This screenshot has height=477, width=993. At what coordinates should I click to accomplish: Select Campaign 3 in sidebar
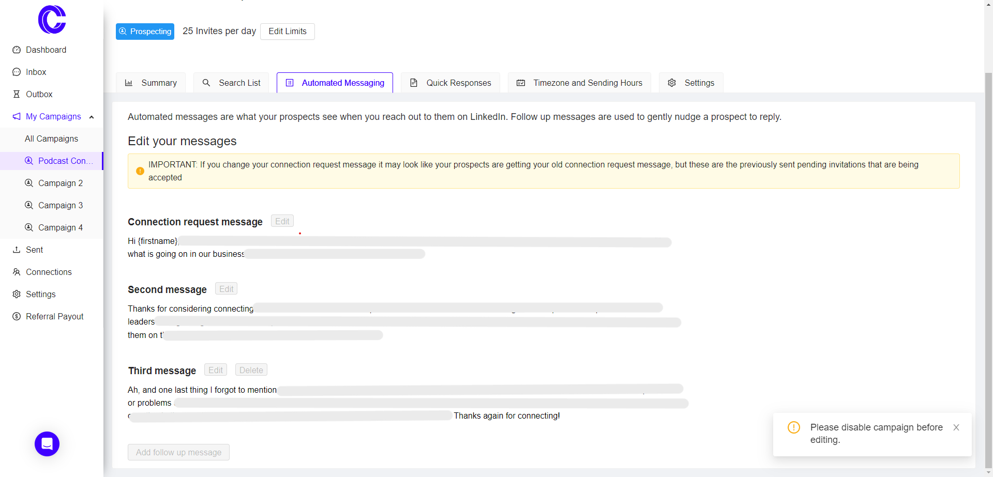click(60, 206)
